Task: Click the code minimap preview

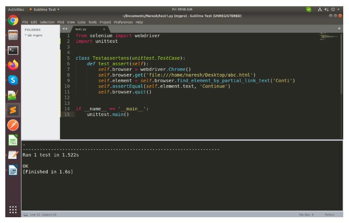Action: 329,36
